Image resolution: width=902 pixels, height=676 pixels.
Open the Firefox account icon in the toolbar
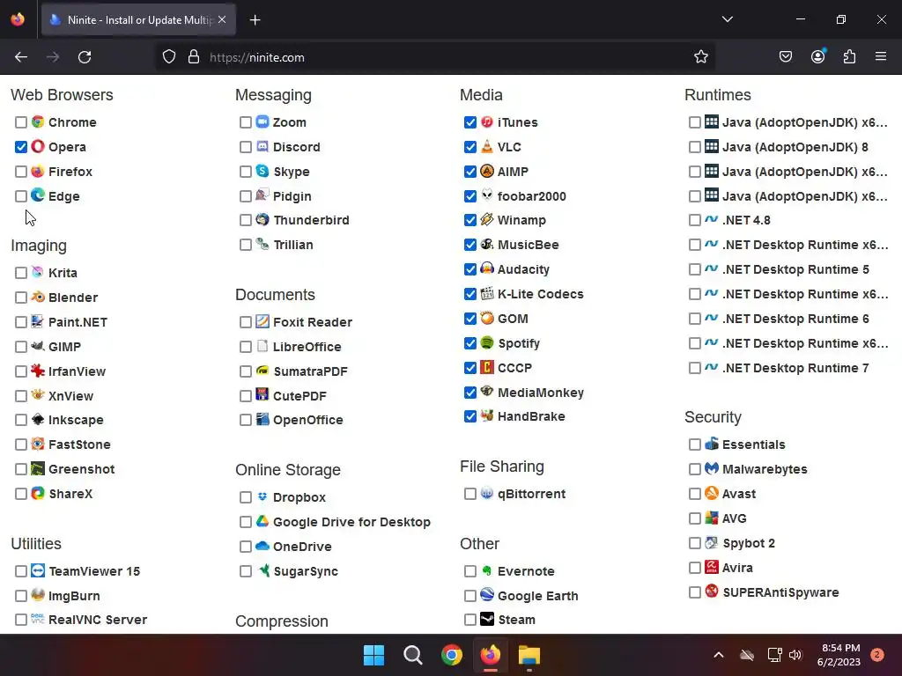point(817,57)
